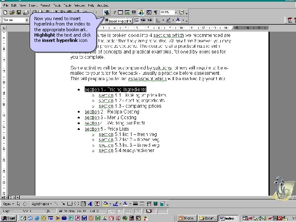Apply Fill Color paint bucket
The width and height of the screenshot is (296, 222).
106,203
